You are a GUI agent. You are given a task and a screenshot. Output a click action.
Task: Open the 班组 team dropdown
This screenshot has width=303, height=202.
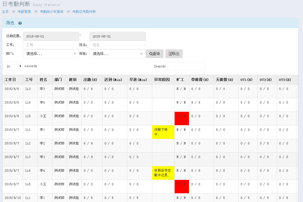(118, 54)
